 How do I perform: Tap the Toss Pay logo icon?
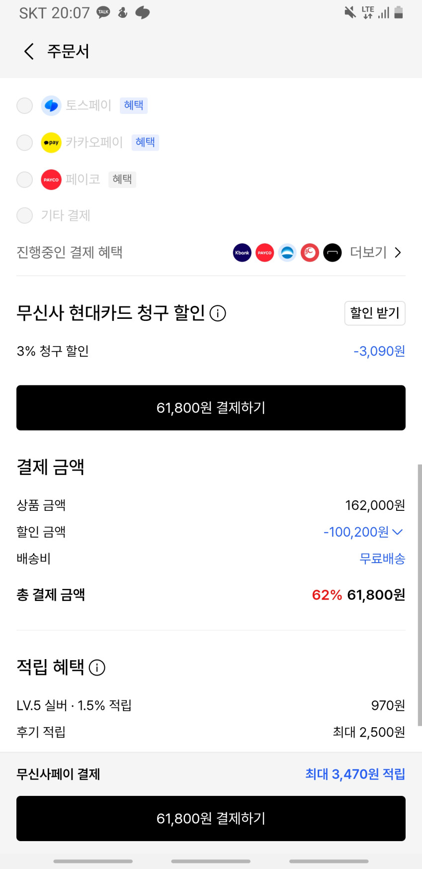(x=51, y=105)
